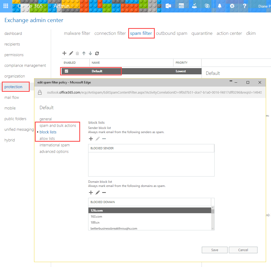Viewport: 271px width, 267px height.
Task: Save the spam filter policy
Action: 215,250
